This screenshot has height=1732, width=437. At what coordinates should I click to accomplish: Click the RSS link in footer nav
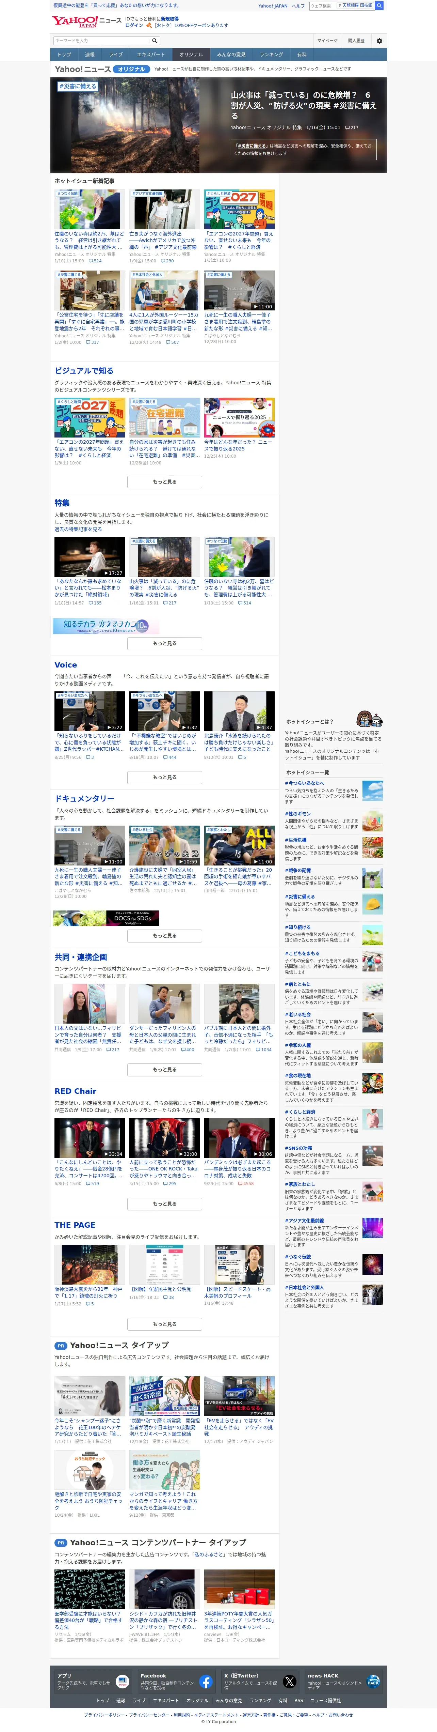click(x=298, y=1700)
